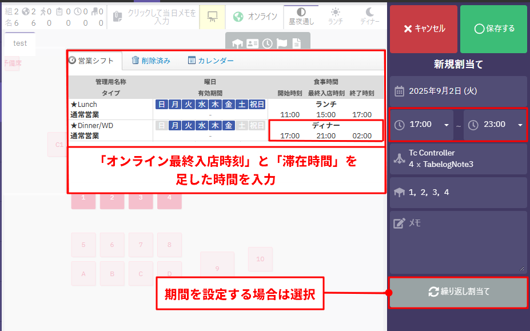Click the flag icon in the gray toolbar
This screenshot has height=331, width=530.
tap(282, 43)
